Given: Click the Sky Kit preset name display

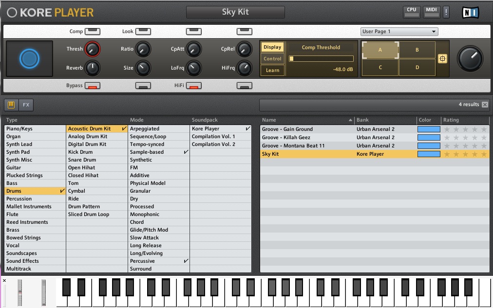Looking at the screenshot, I should tap(235, 12).
